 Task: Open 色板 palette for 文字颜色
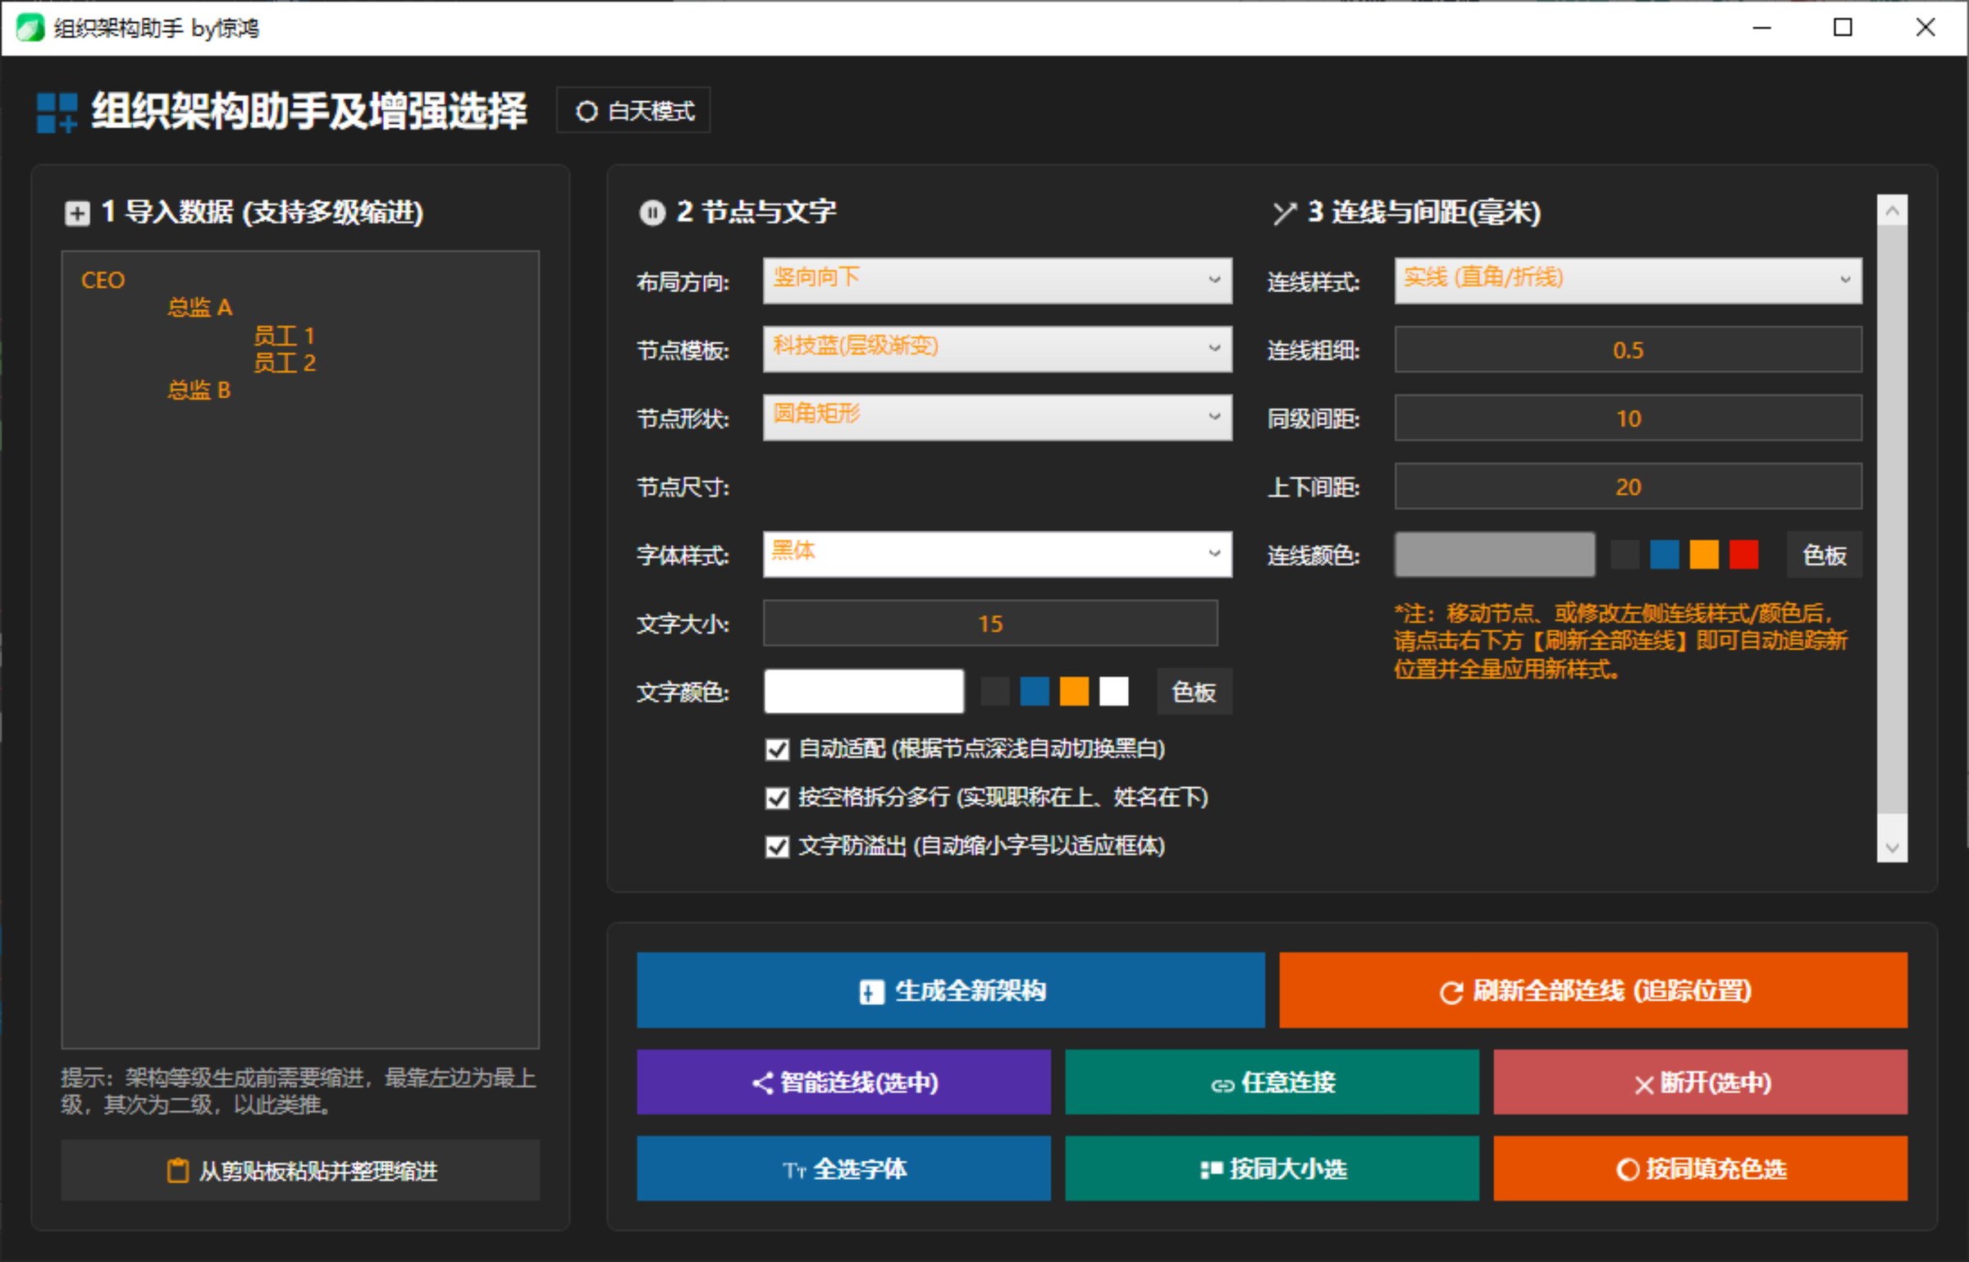pyautogui.click(x=1194, y=691)
